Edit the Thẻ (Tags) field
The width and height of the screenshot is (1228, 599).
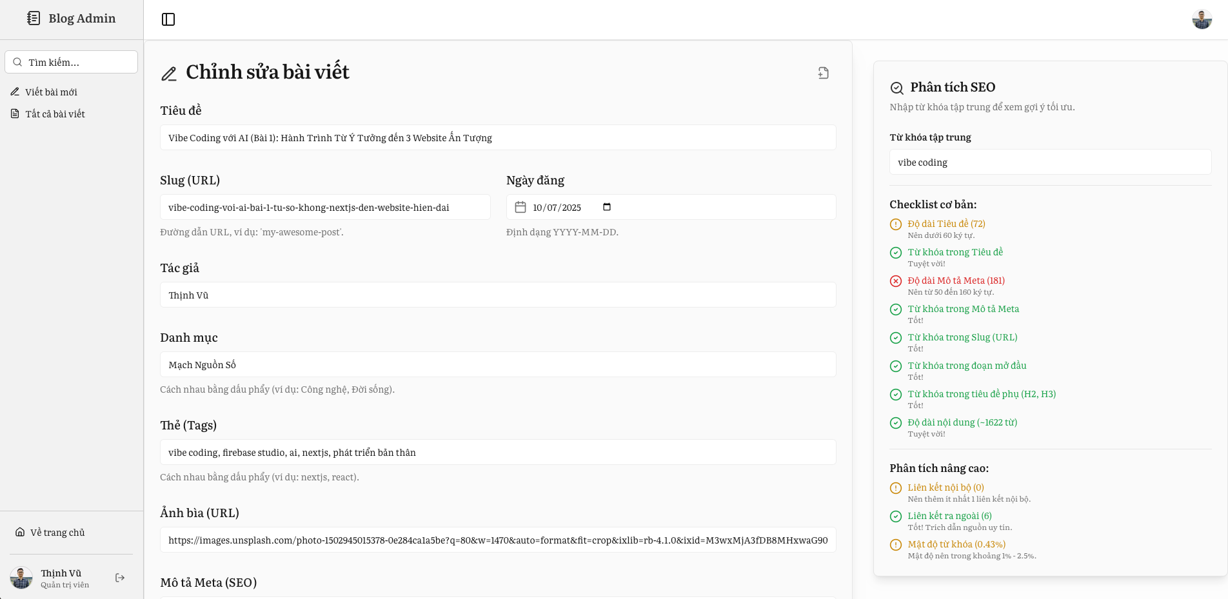(x=498, y=453)
